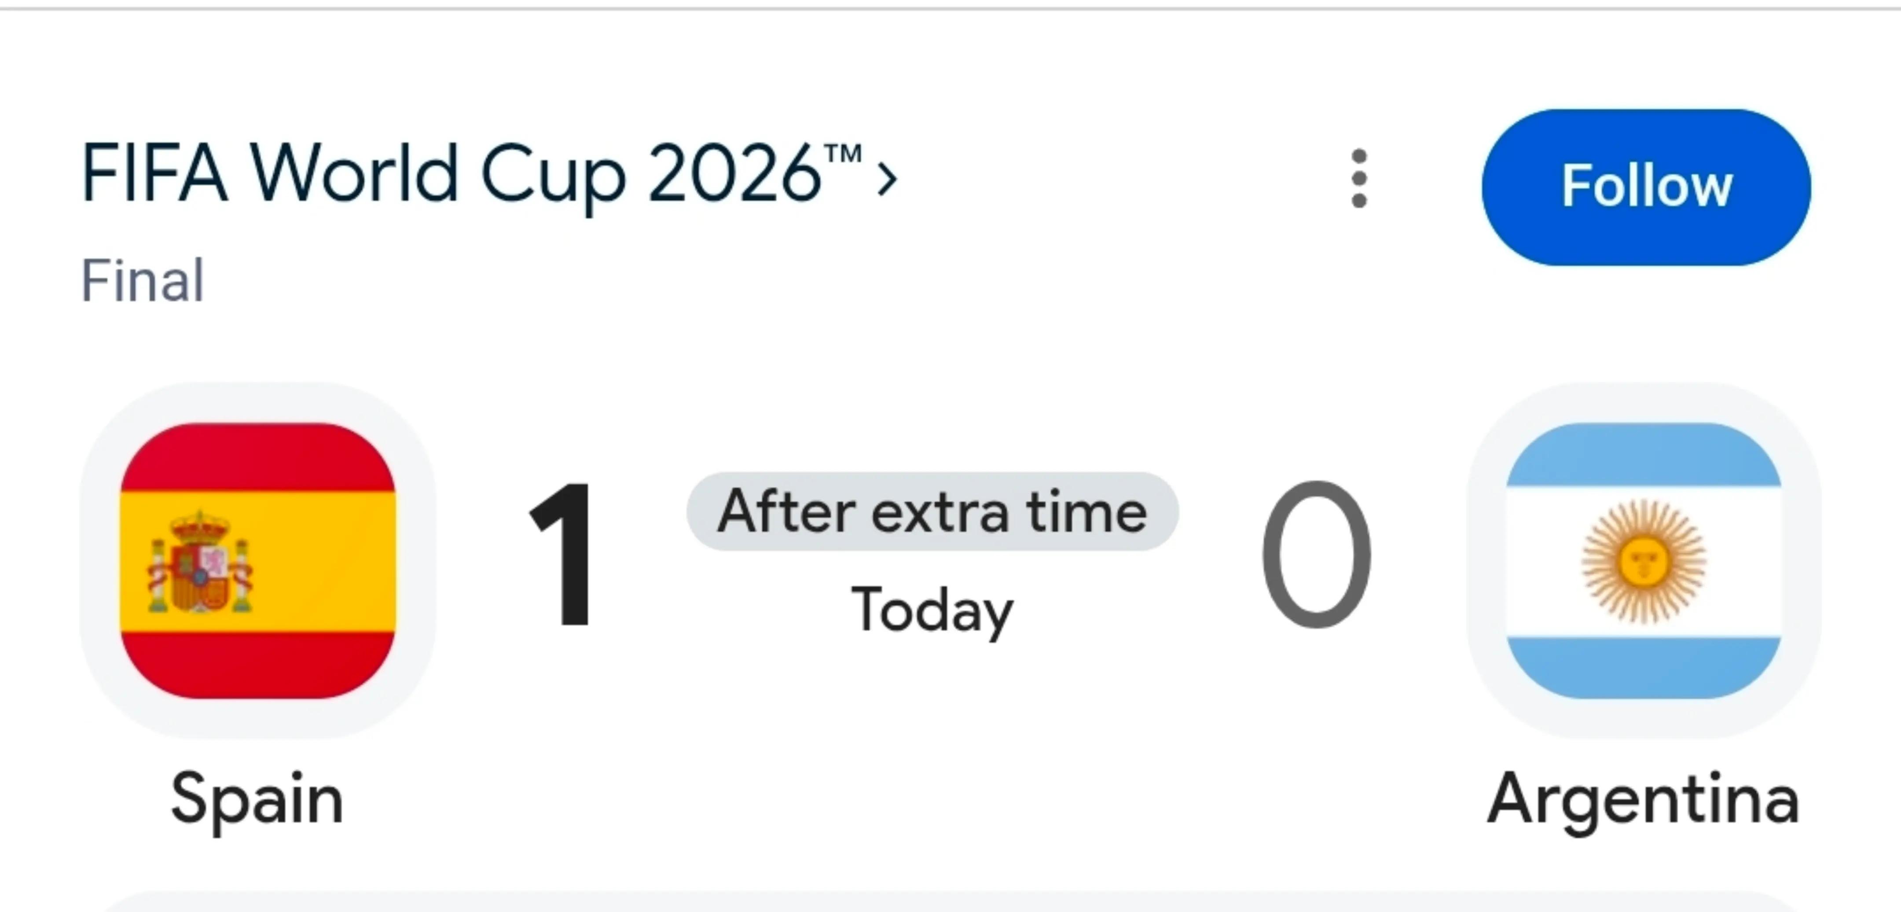Expand the chevron beside FIFA World Cup 2026
The height and width of the screenshot is (912, 1901).
886,179
